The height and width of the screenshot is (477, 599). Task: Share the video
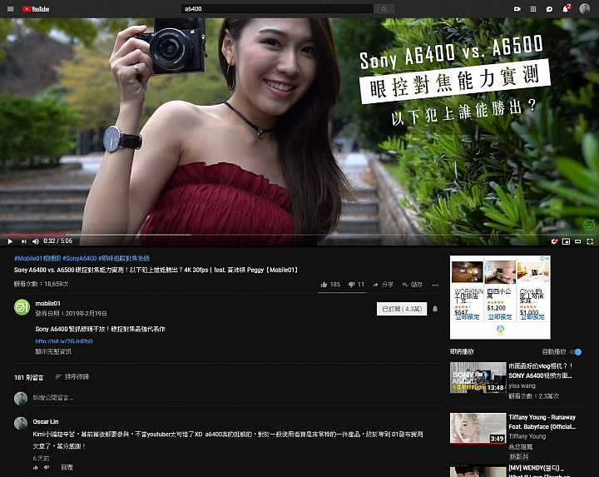click(x=384, y=285)
